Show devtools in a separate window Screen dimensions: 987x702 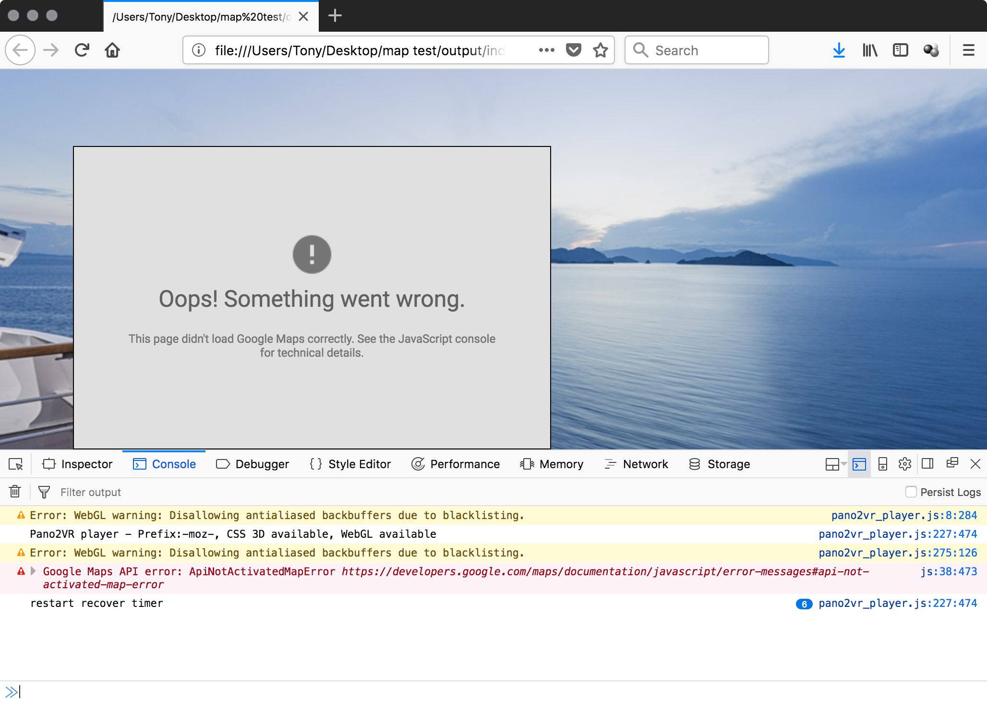[952, 463]
